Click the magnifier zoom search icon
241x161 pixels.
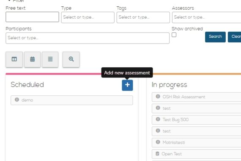pos(71,59)
